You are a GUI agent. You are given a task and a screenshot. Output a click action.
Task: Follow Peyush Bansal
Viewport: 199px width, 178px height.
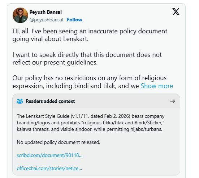point(74,20)
